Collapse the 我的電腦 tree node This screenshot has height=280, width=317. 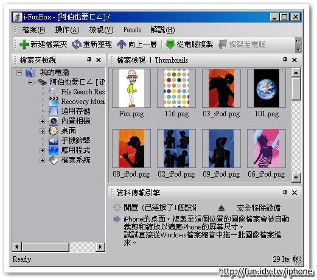click(x=19, y=72)
